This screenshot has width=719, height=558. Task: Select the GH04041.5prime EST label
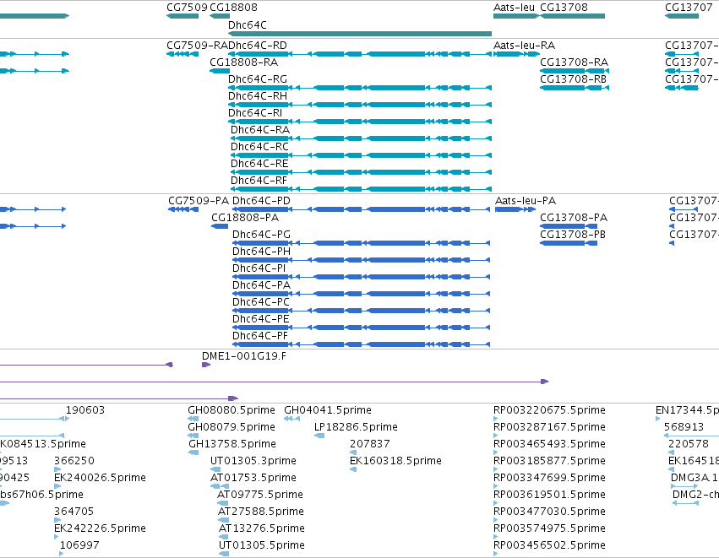(x=328, y=410)
